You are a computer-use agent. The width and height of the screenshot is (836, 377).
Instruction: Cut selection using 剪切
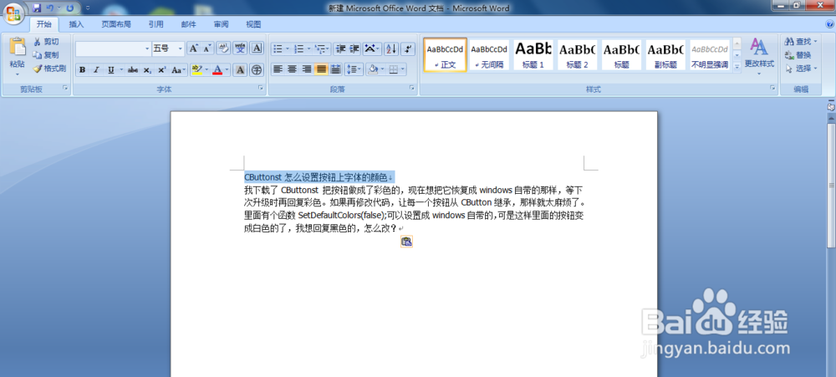tap(46, 42)
